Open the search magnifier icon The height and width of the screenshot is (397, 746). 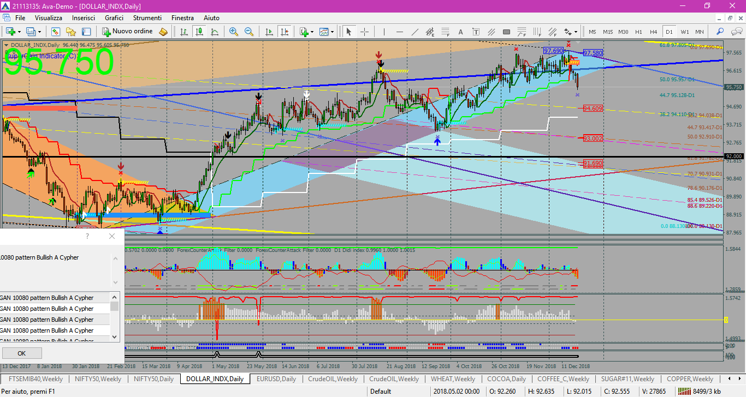pyautogui.click(x=720, y=32)
